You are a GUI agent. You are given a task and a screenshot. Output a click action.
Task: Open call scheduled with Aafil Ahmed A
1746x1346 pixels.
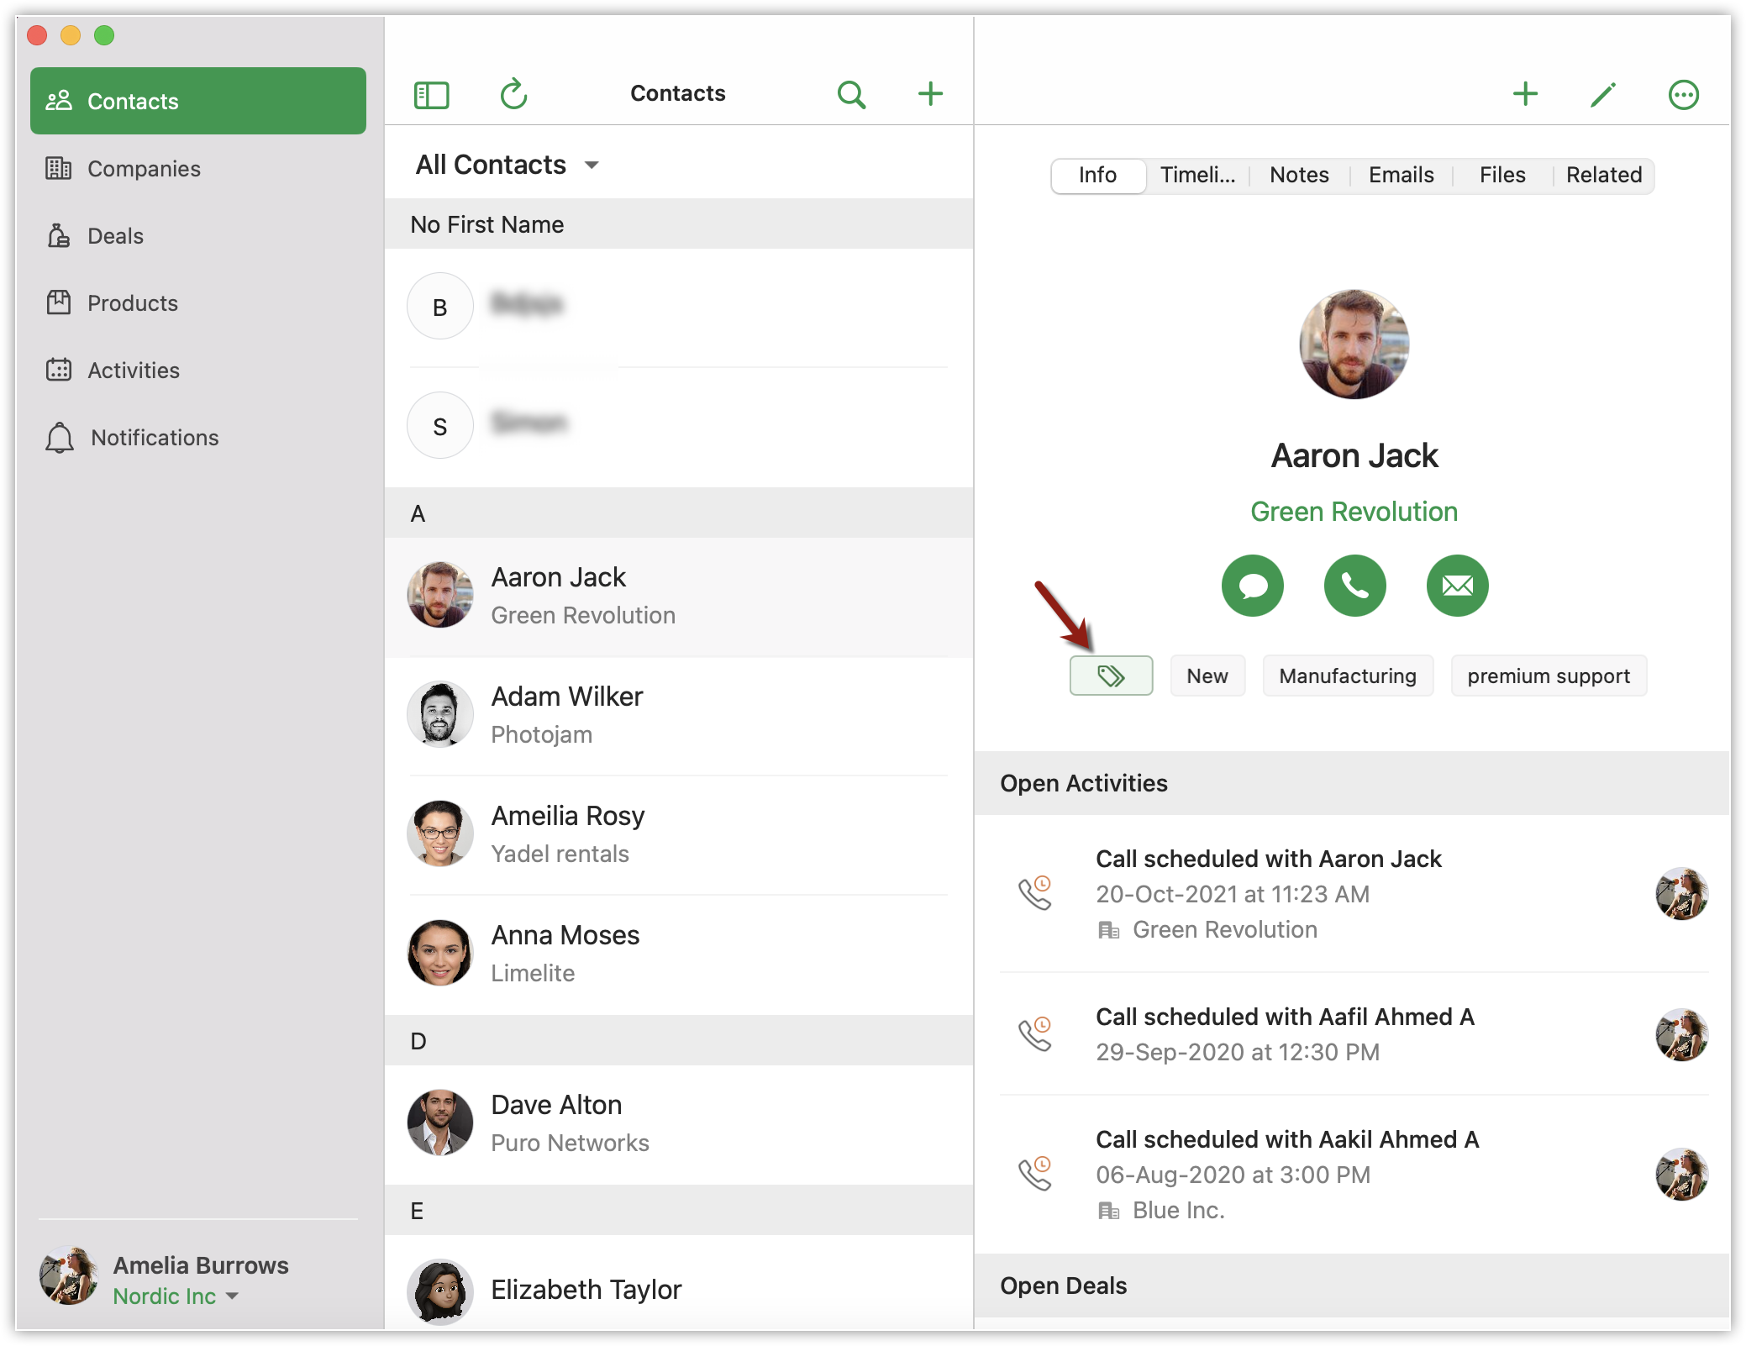click(1284, 1033)
